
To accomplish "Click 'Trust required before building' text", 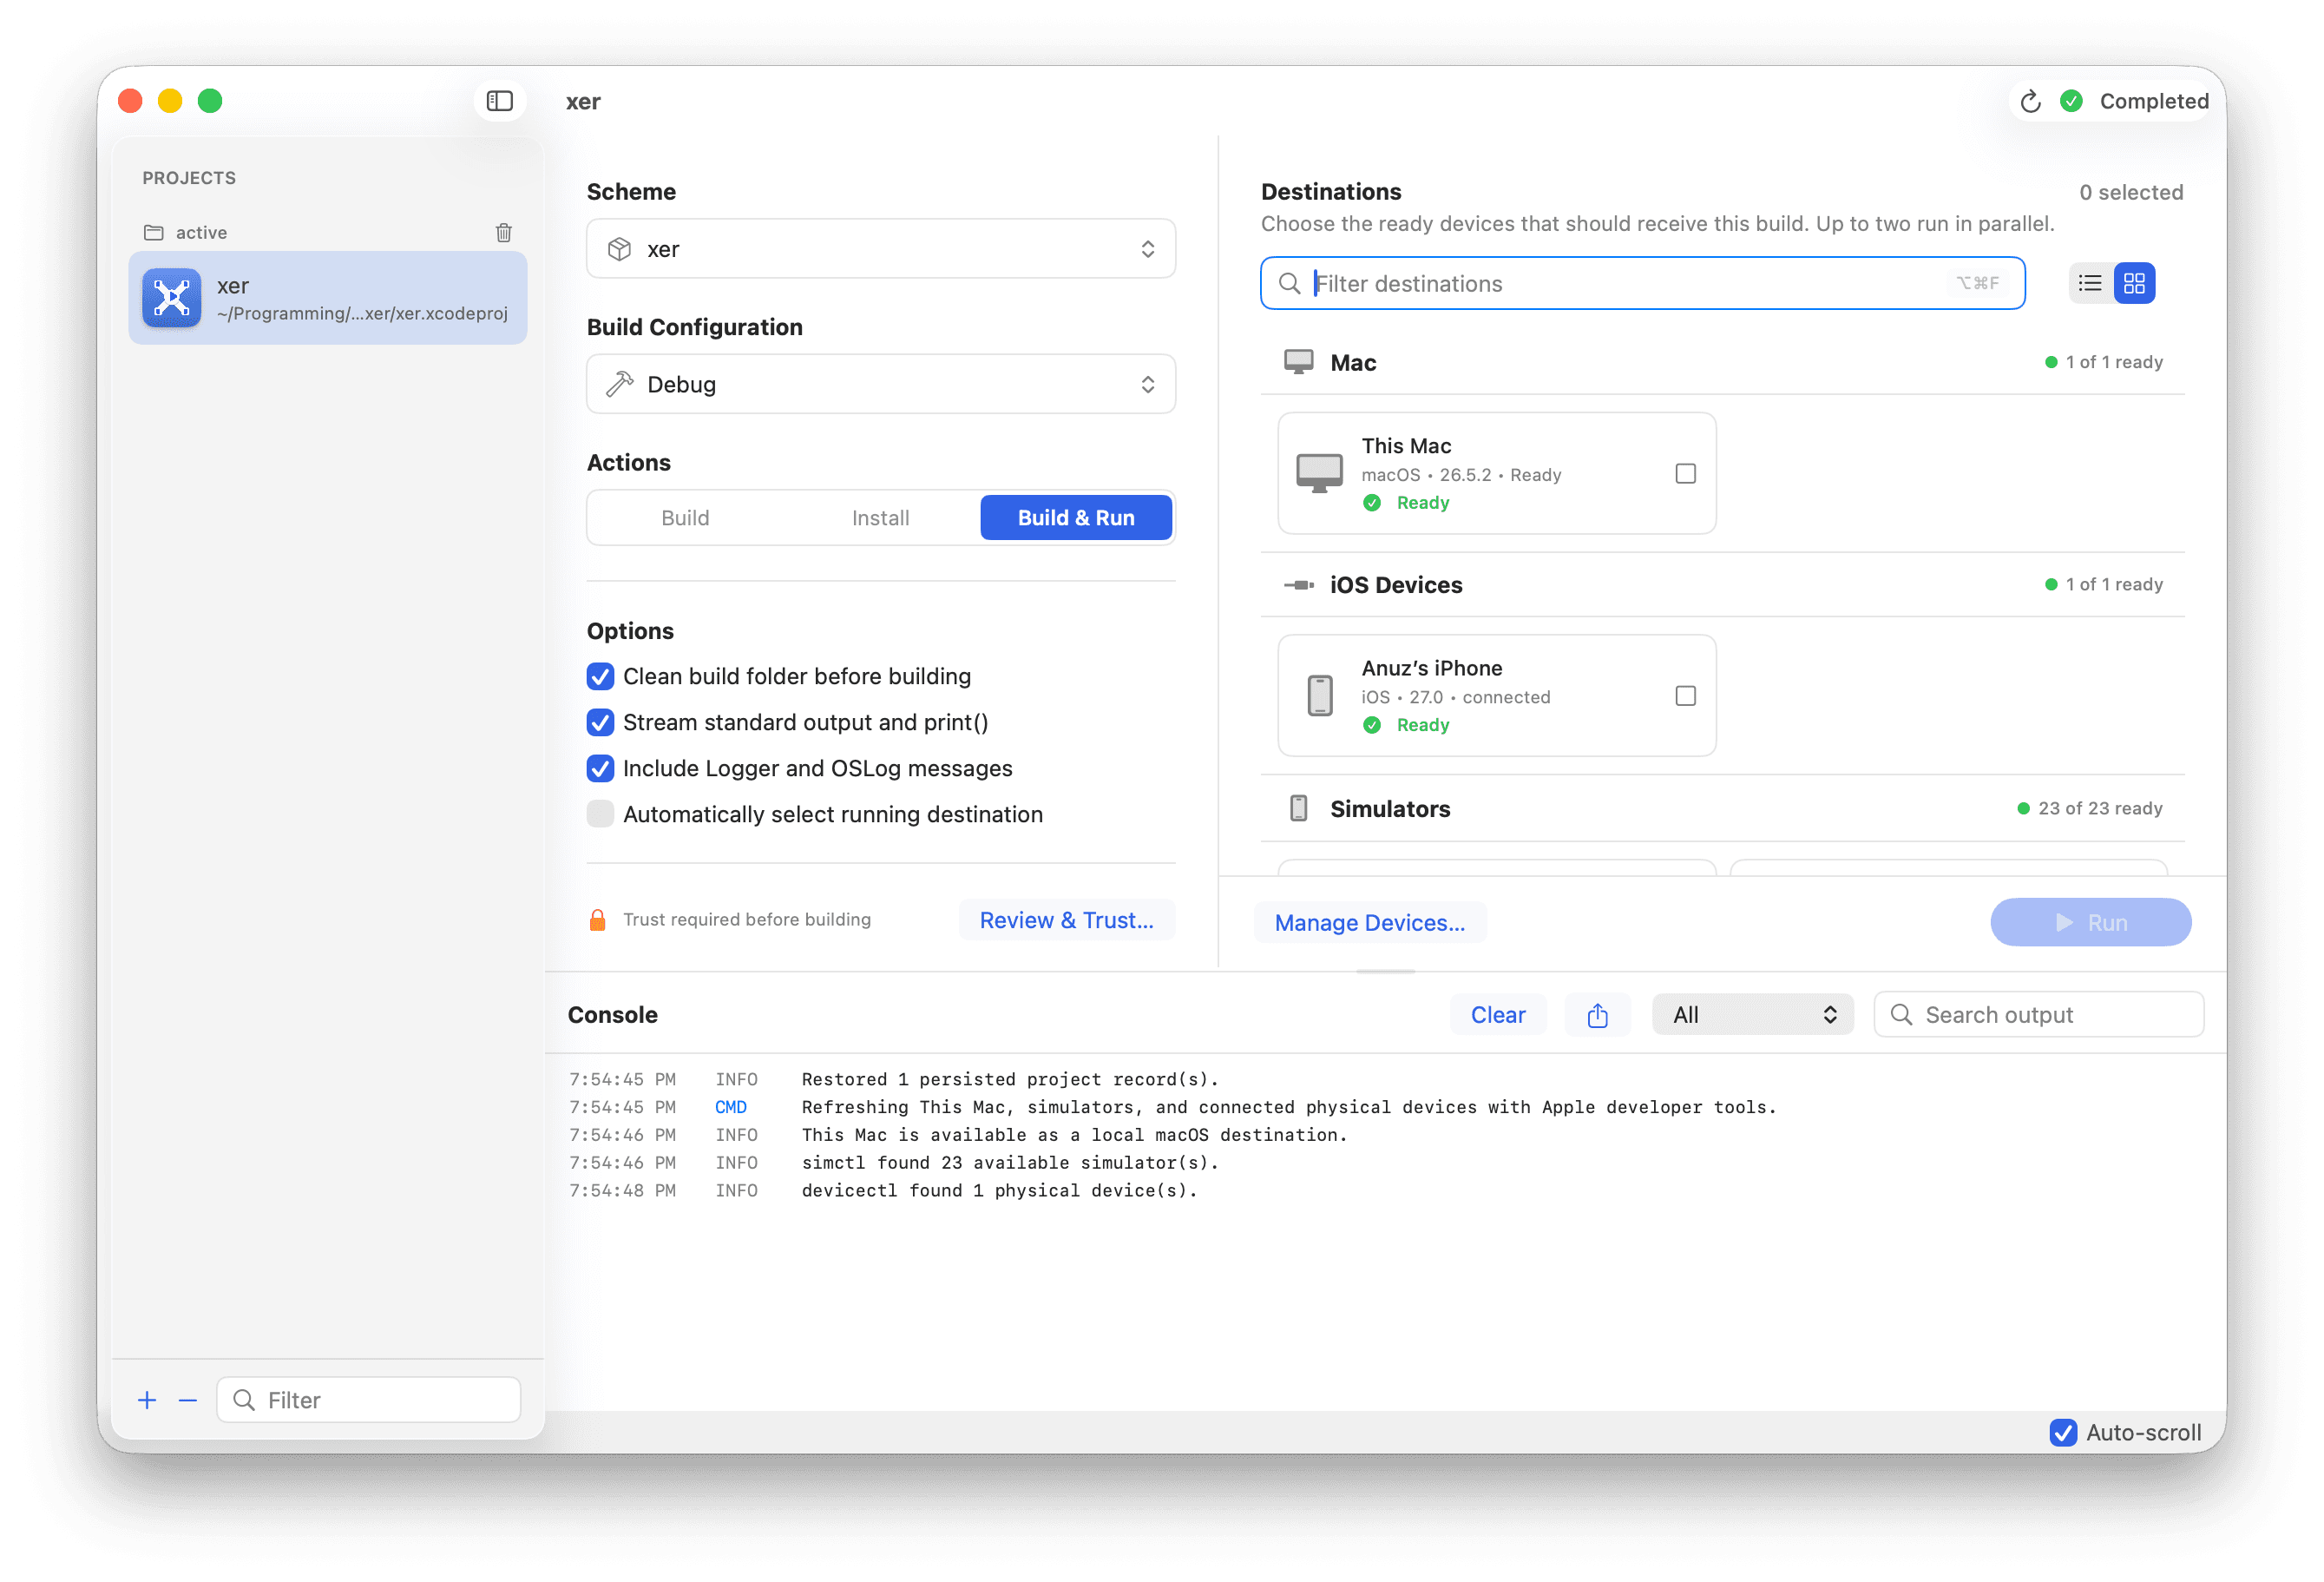I will tap(747, 920).
